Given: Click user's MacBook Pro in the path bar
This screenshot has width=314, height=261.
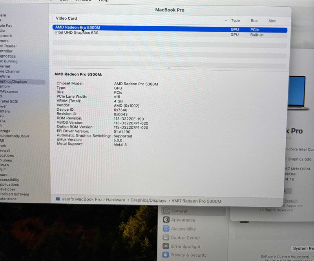Looking at the screenshot, I should click(82, 199).
